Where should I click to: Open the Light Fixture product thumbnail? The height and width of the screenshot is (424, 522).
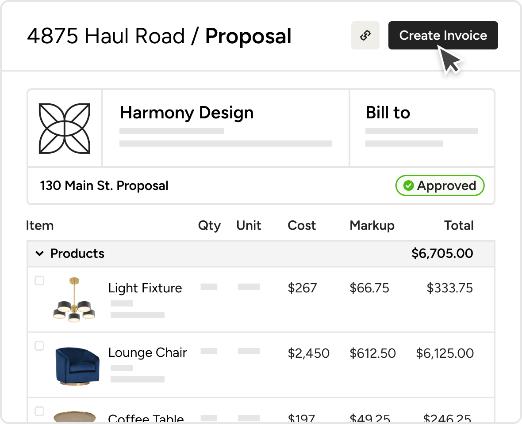point(74,299)
